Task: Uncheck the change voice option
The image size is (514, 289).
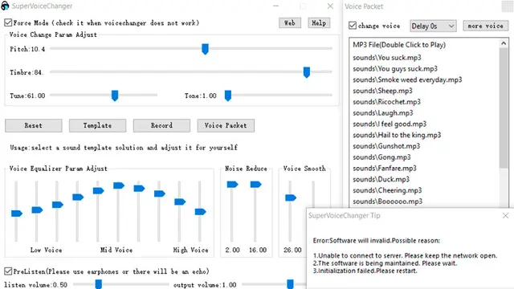Action: tap(353, 26)
